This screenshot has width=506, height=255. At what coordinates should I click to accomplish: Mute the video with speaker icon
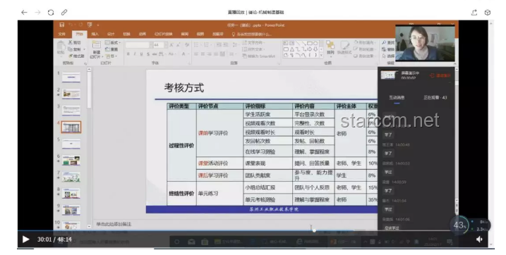point(479,239)
